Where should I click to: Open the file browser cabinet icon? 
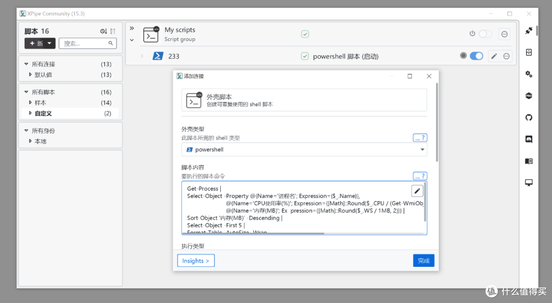529,53
